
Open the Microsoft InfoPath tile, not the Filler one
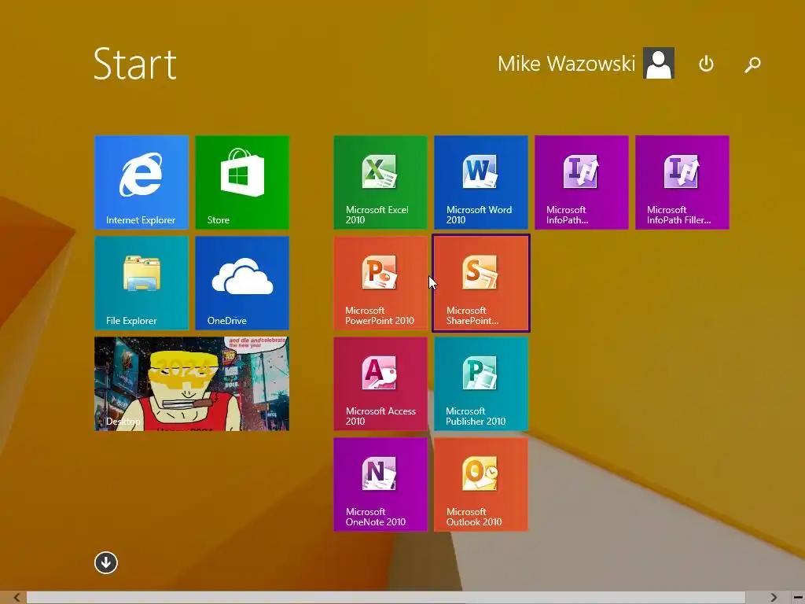[582, 182]
